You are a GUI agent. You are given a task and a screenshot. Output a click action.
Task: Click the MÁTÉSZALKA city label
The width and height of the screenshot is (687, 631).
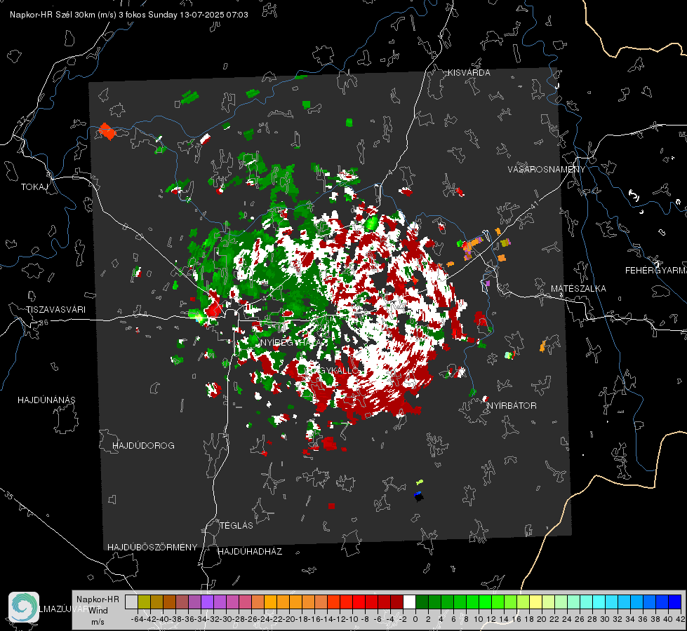coord(578,289)
